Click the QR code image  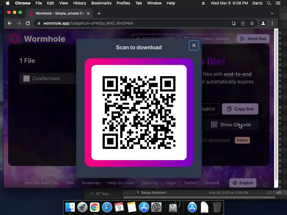pos(139,113)
